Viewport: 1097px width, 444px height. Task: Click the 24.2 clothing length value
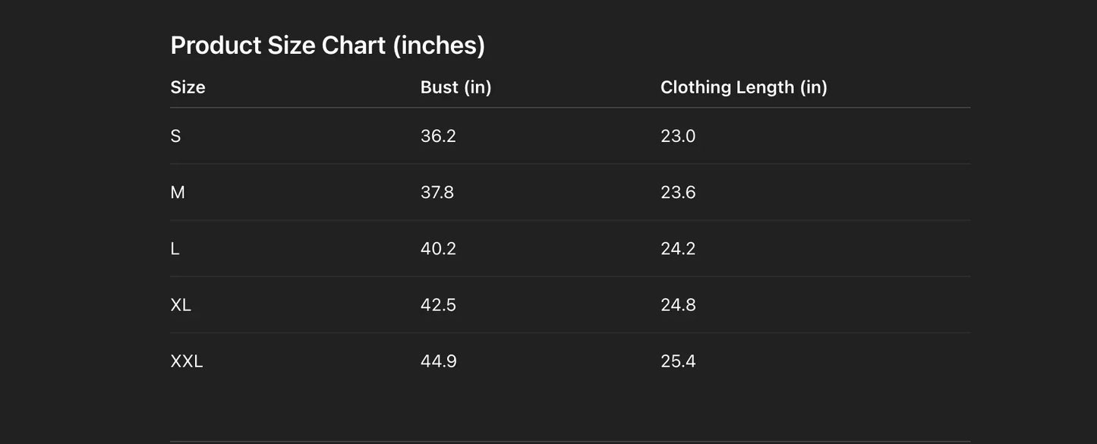click(678, 248)
